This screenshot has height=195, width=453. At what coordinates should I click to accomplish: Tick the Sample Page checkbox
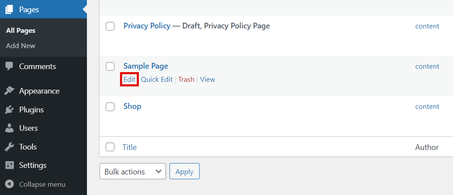pos(111,66)
